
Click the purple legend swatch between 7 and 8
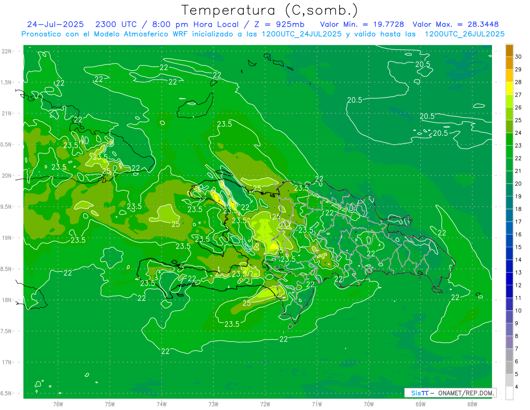[509, 342]
